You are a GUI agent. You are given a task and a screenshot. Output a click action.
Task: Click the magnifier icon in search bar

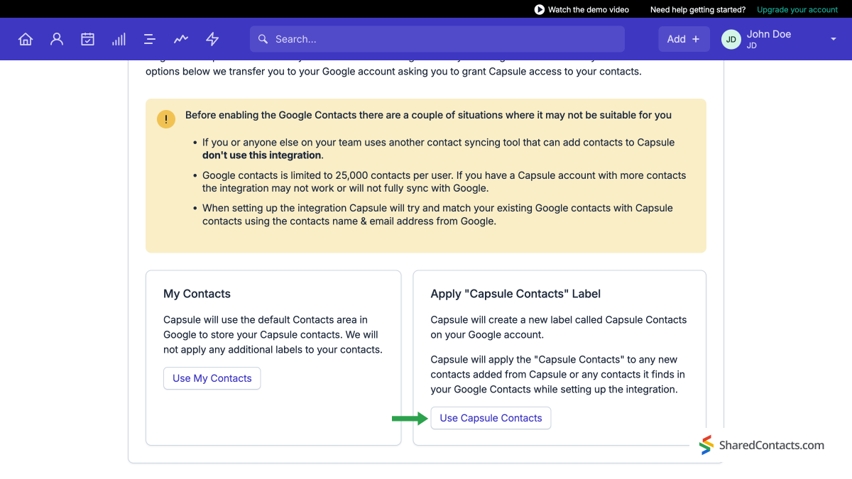click(263, 39)
